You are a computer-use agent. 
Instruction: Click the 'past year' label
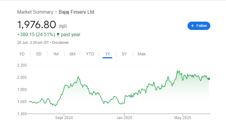pyautogui.click(x=70, y=35)
